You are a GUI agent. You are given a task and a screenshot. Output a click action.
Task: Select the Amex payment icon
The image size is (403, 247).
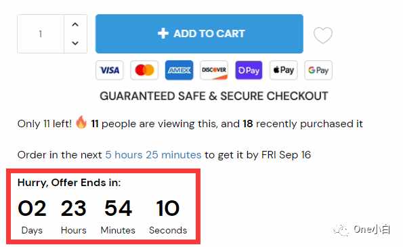click(x=179, y=70)
